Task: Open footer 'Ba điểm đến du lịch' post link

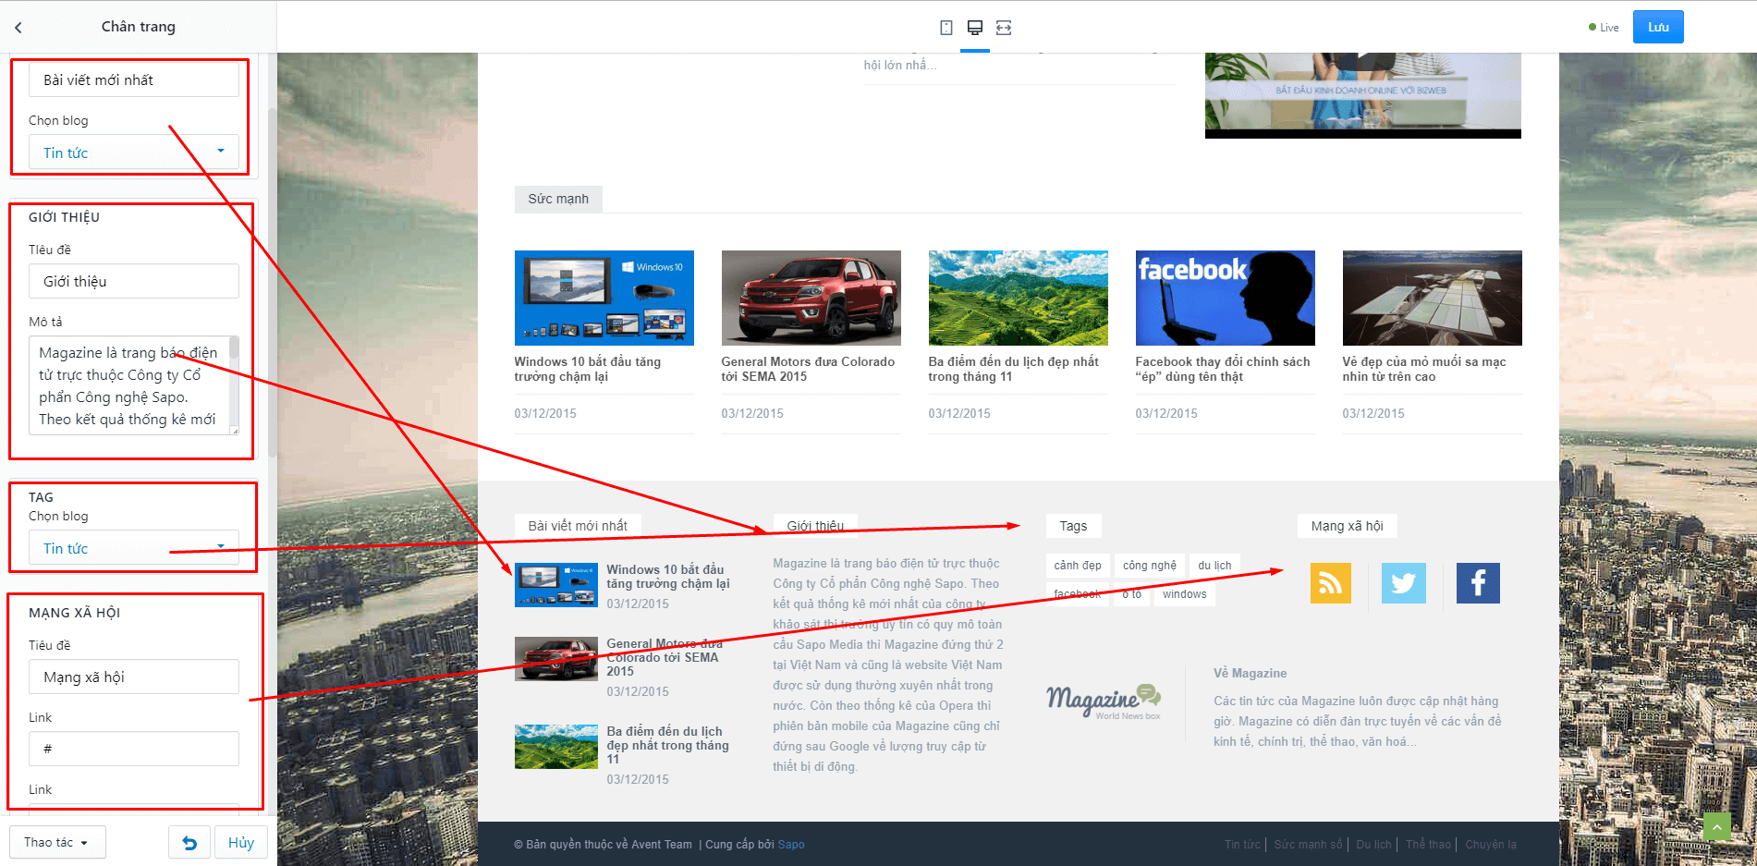Action: [x=668, y=745]
